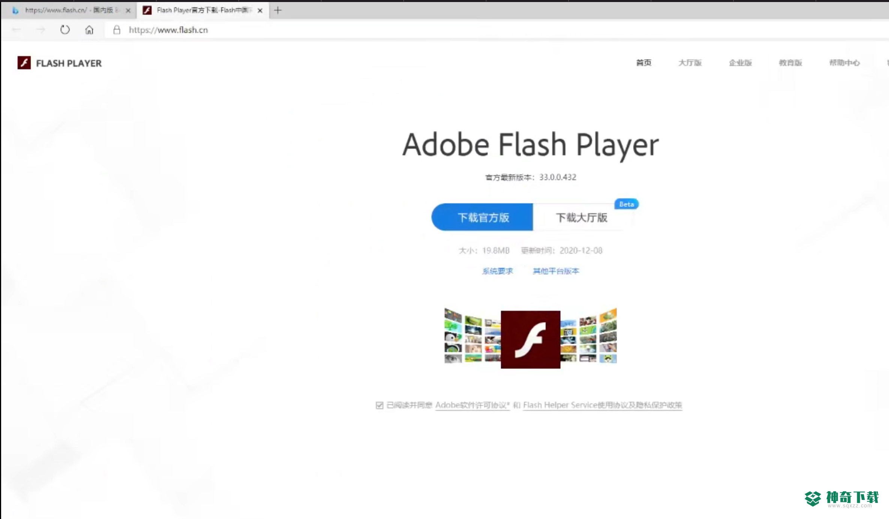Click the file size text 19.8MB
Image resolution: width=889 pixels, height=519 pixels.
click(496, 251)
